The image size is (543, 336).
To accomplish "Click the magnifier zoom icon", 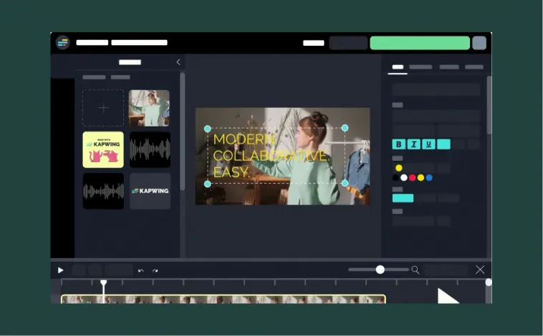I will click(x=415, y=270).
